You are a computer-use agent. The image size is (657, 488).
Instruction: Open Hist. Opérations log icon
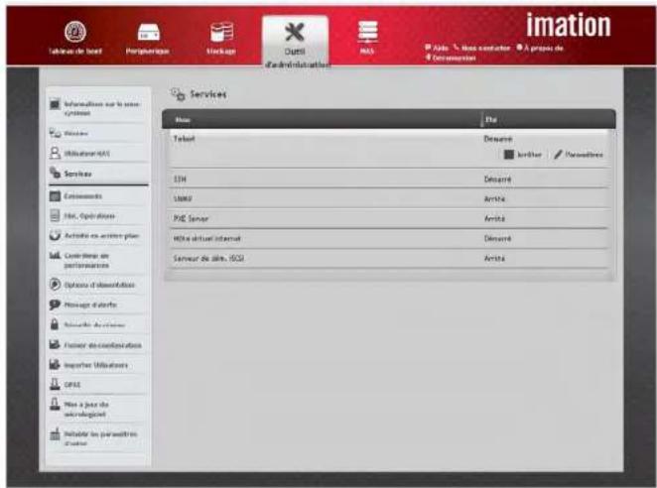(55, 215)
